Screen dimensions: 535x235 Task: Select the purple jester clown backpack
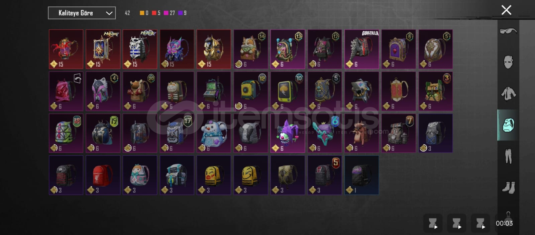[x=288, y=133]
